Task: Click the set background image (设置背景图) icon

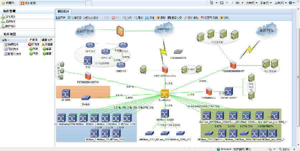Action: tap(202, 18)
